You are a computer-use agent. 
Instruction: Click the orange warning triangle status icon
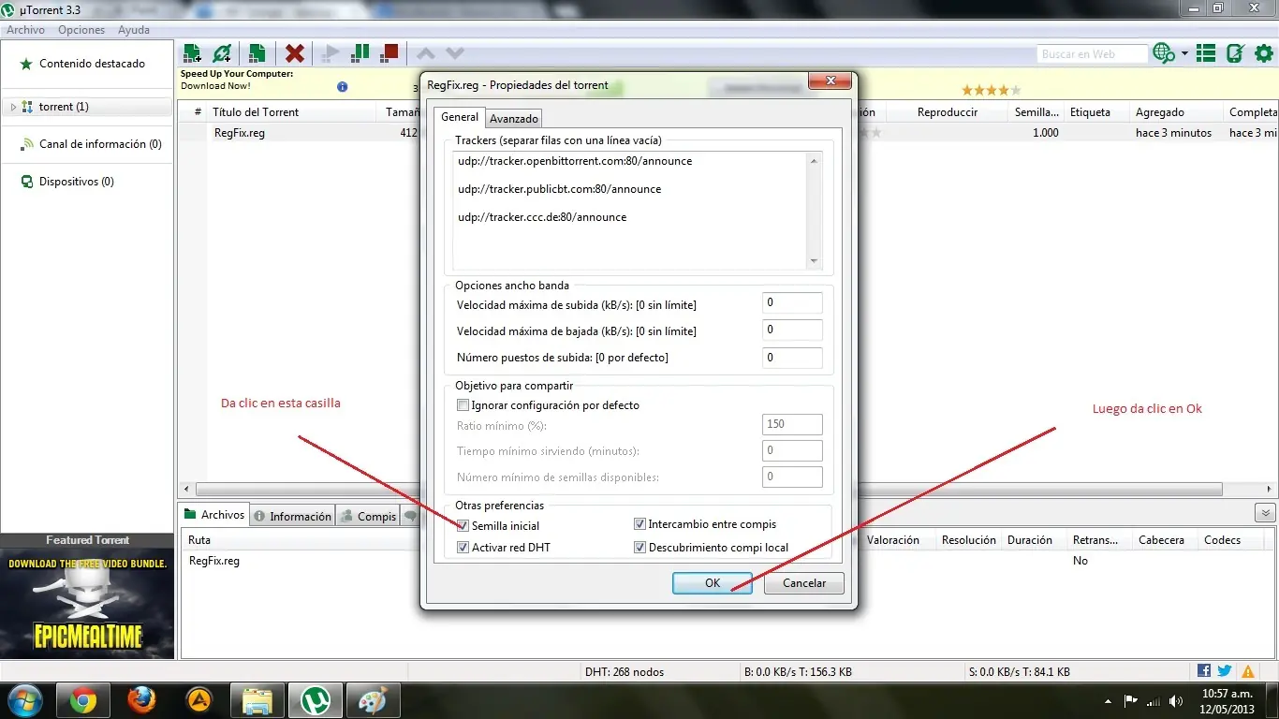click(1248, 671)
